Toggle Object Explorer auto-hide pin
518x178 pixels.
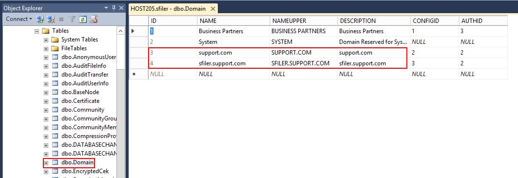coord(114,8)
